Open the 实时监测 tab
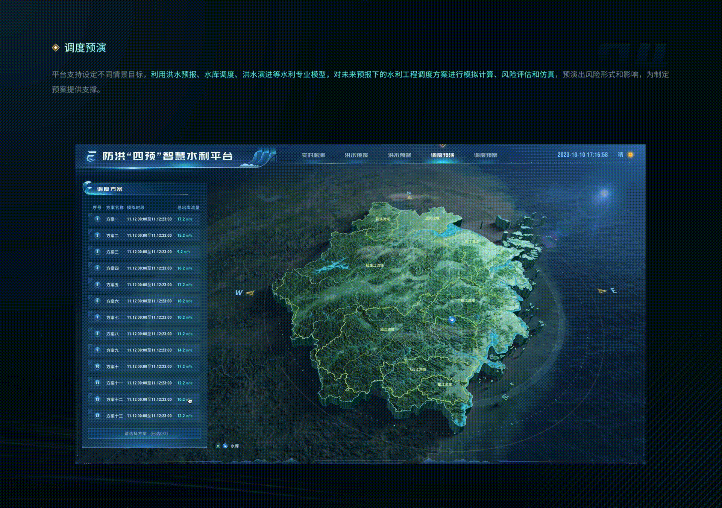Viewport: 722px width, 508px height. 313,155
